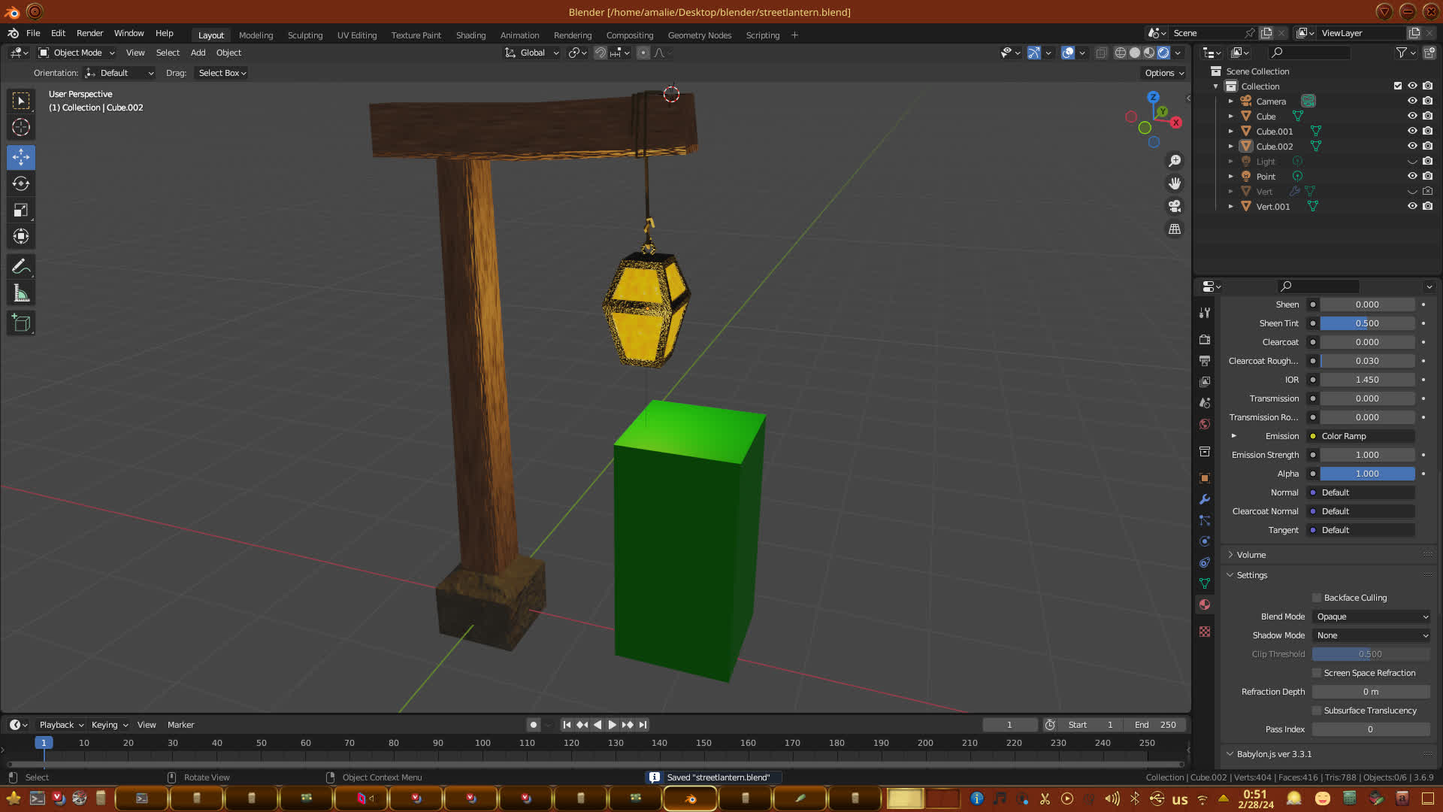Select the Measure tool

pos(21,294)
